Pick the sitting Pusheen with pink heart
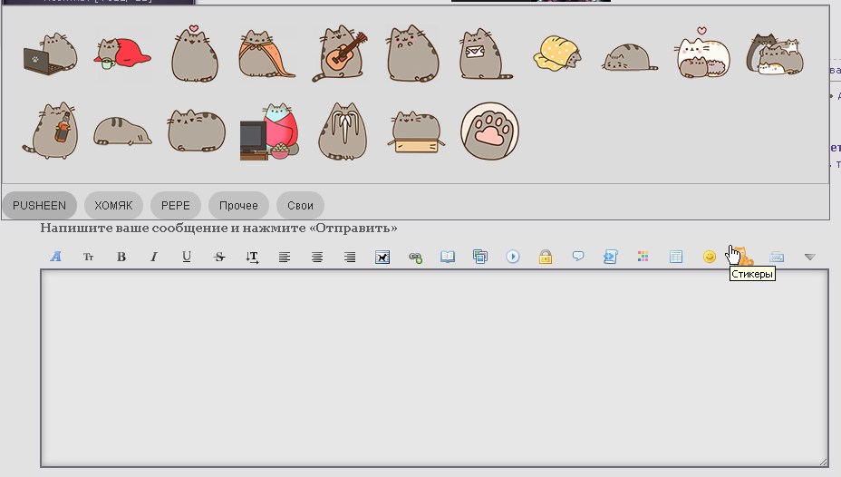The image size is (841, 477). pyautogui.click(x=195, y=53)
